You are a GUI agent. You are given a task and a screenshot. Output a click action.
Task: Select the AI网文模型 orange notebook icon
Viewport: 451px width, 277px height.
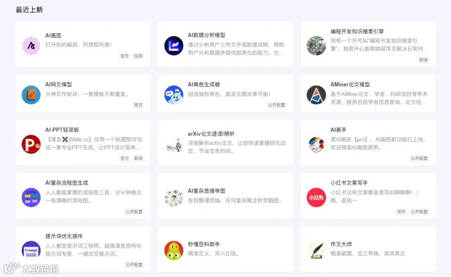tap(31, 95)
